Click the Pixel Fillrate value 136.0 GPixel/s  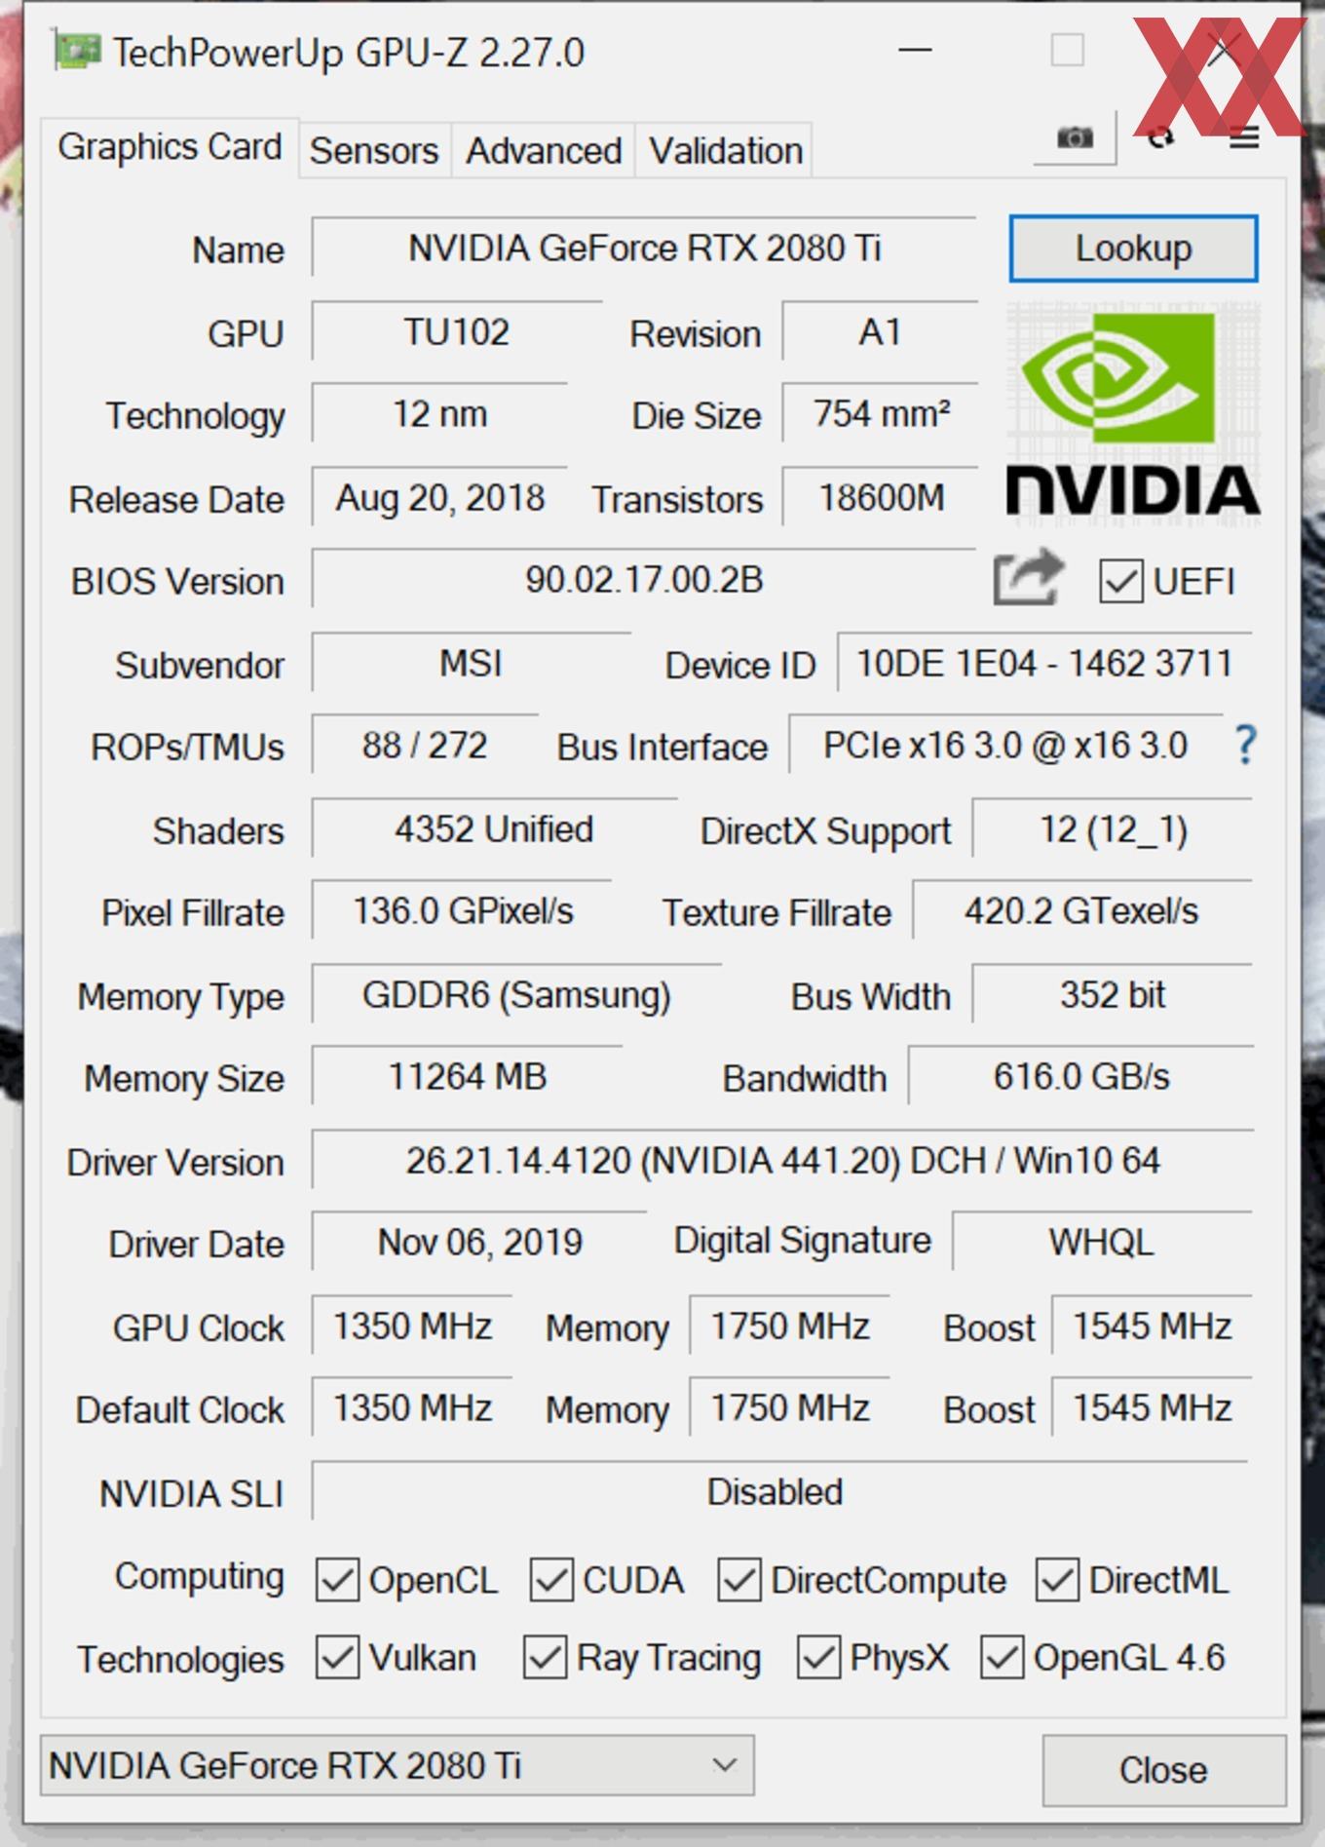462,910
